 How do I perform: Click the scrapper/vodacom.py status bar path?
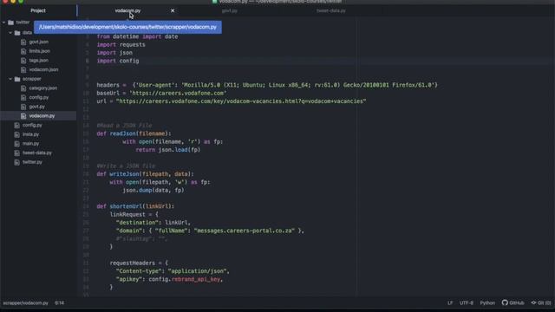tap(25, 303)
